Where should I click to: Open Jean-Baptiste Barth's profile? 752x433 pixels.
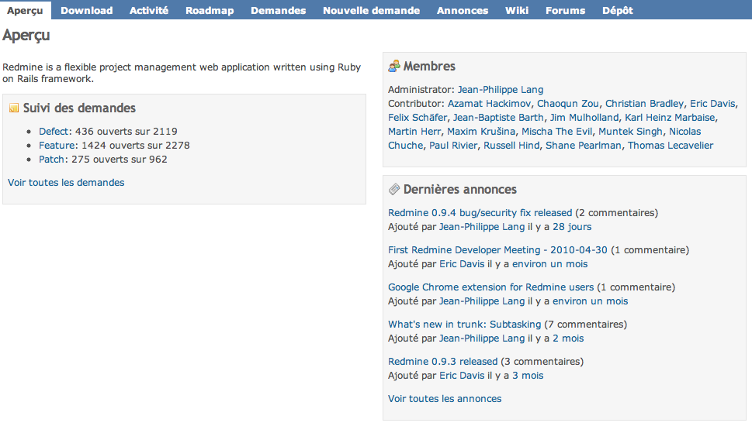[x=498, y=117]
